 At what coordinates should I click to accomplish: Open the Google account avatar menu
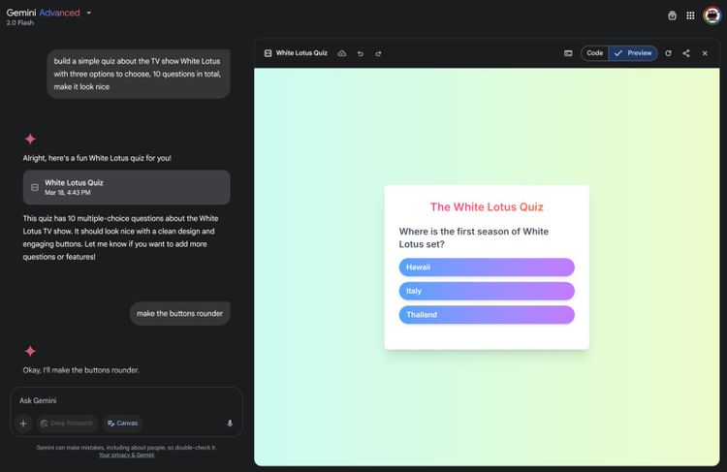(711, 16)
